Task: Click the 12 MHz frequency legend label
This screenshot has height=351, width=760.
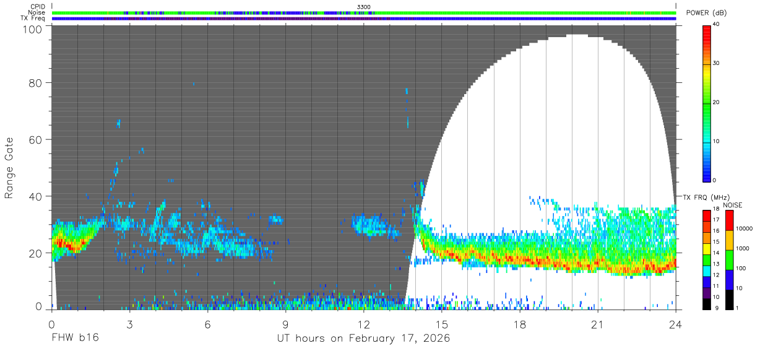Action: click(x=717, y=275)
